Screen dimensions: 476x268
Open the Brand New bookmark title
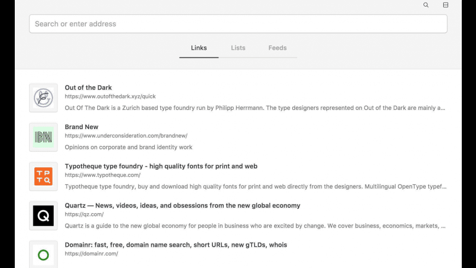coord(82,127)
